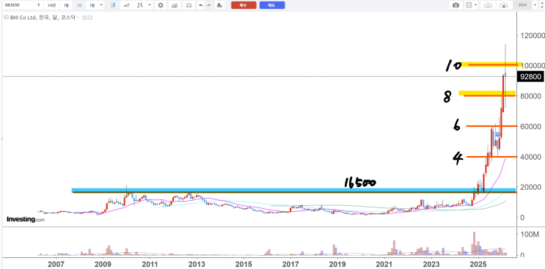
Task: Click the compare symbols scale icon
Action: (189, 5)
